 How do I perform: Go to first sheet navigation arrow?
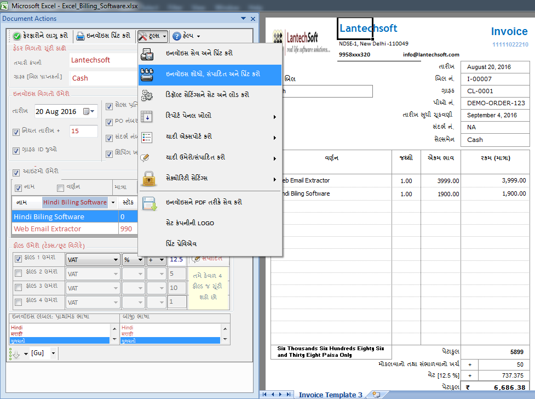point(264,394)
